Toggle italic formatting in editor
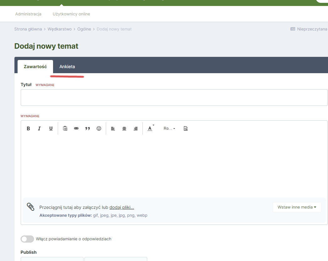Viewport: 328px width, 261px height. 39,128
